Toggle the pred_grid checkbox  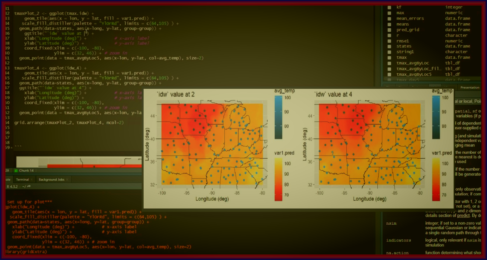tap(389, 30)
